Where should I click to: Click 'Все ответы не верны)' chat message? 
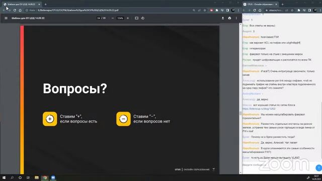(262, 26)
